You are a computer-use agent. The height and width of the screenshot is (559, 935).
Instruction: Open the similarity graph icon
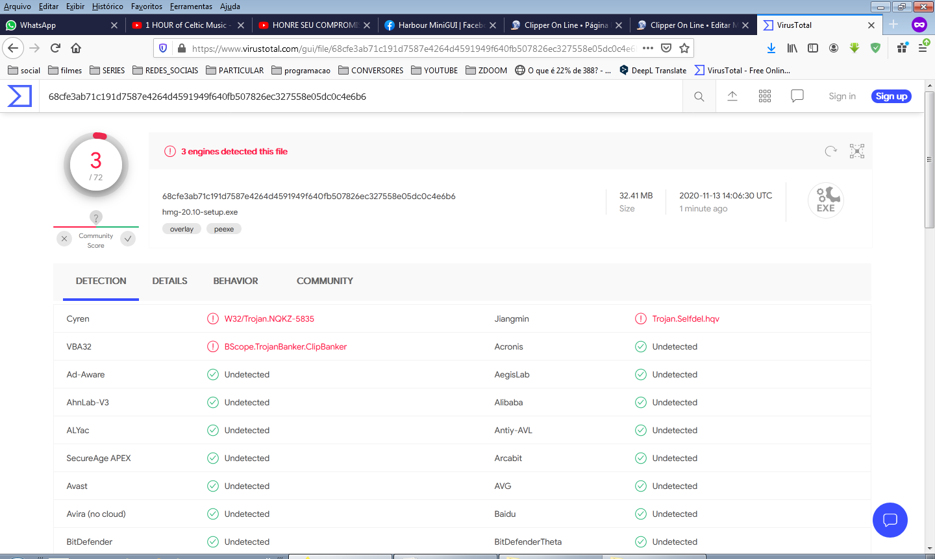(x=857, y=151)
